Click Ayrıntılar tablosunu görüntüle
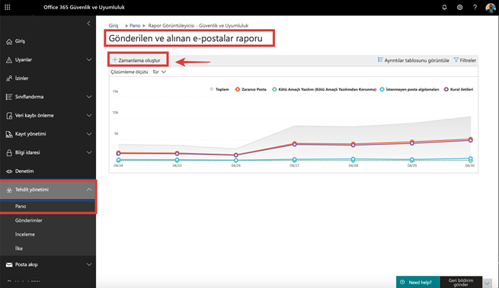 [414, 60]
